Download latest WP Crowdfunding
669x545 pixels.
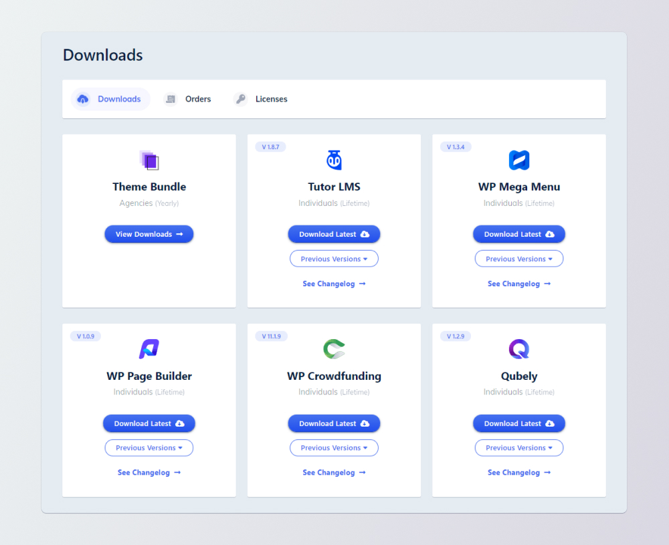(334, 423)
